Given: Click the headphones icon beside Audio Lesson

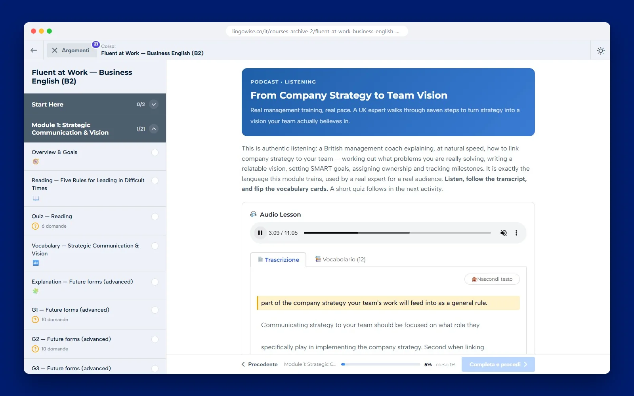Looking at the screenshot, I should [254, 214].
